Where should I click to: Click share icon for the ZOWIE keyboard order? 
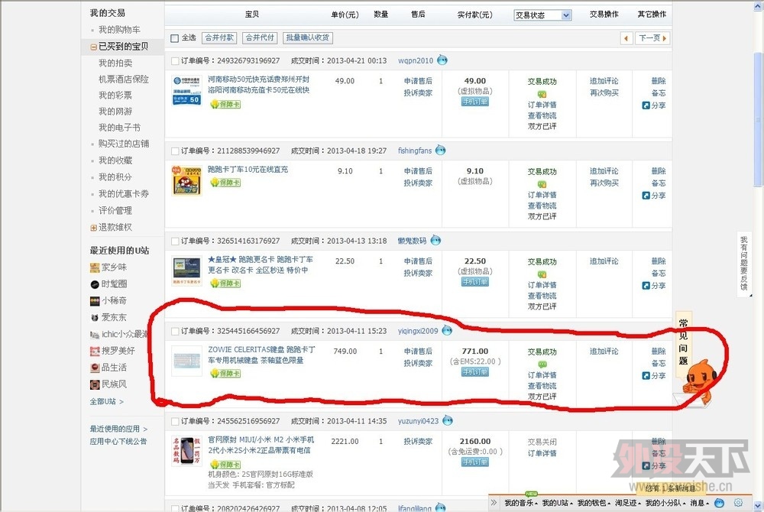646,376
